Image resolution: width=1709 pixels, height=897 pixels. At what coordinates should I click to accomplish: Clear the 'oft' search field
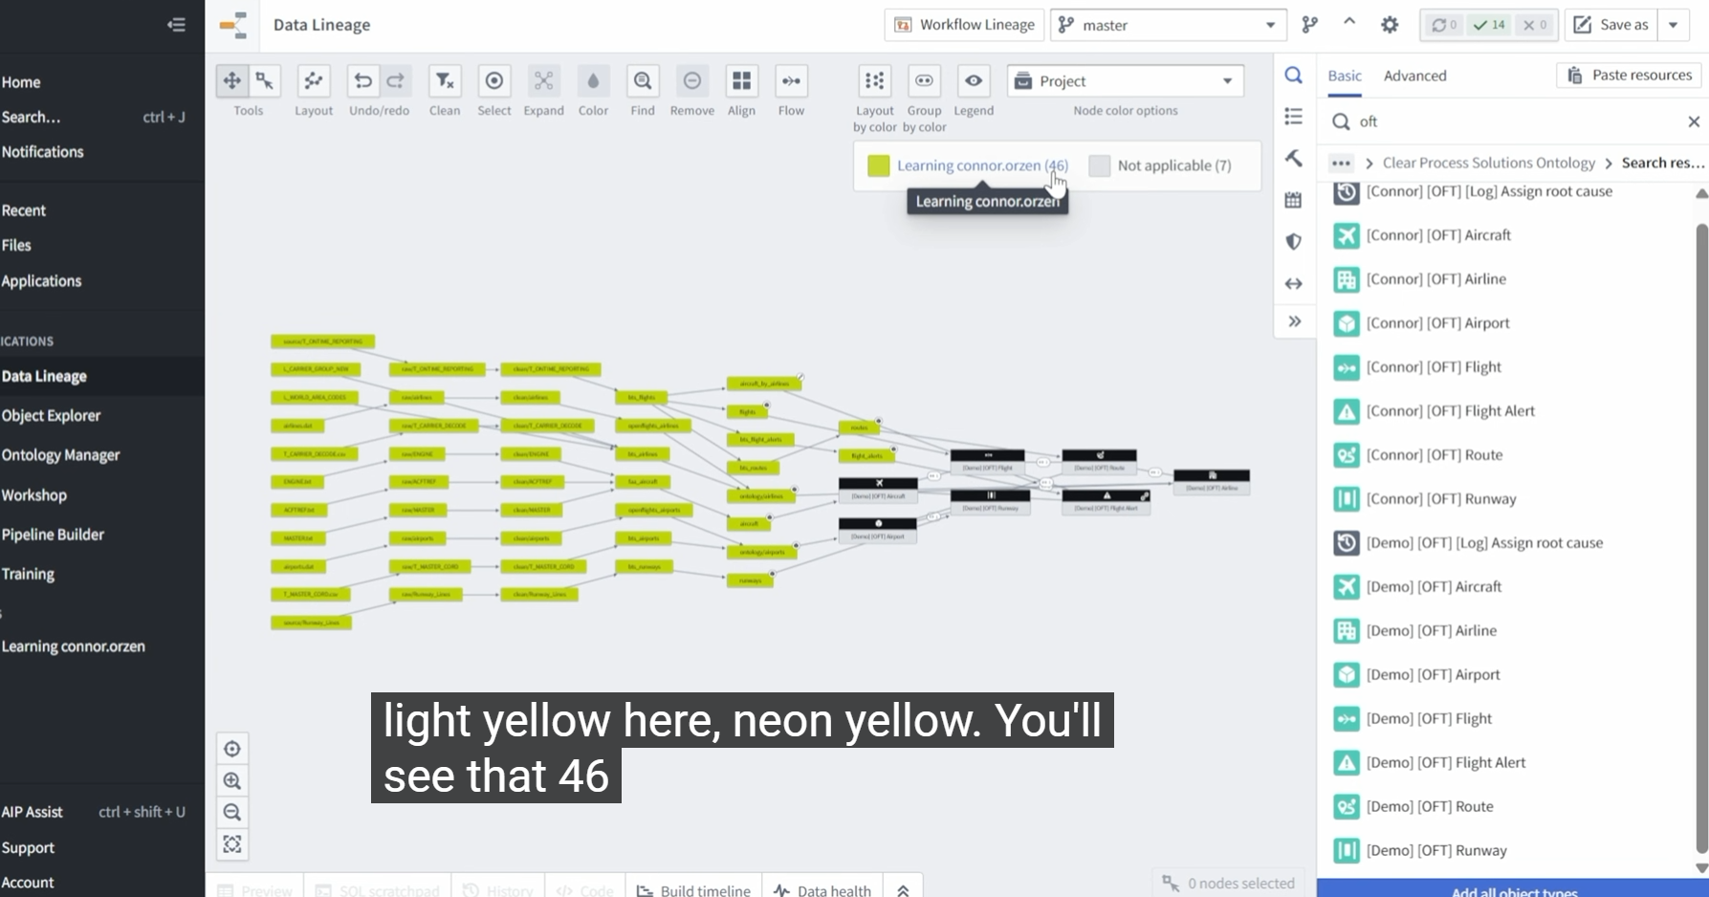point(1694,121)
